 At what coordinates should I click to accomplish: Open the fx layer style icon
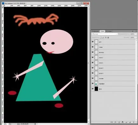pos(115,122)
